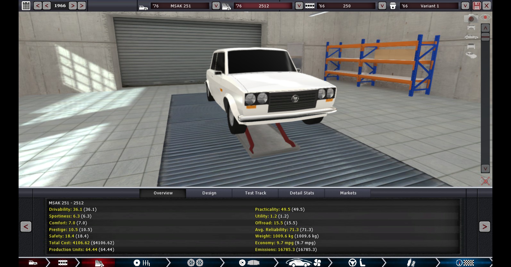
Task: Click the Production Units: 64.44 stat
Action: (81, 249)
